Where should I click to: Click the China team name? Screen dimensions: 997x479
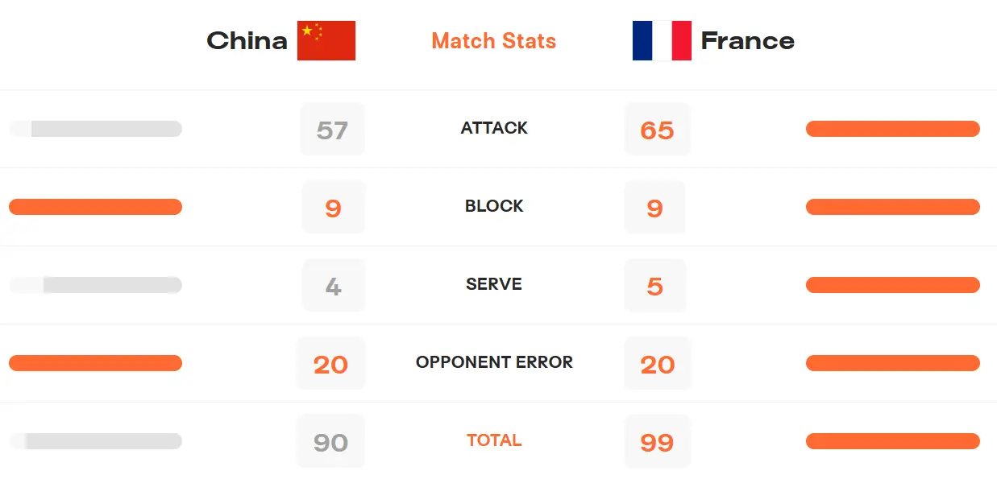247,41
